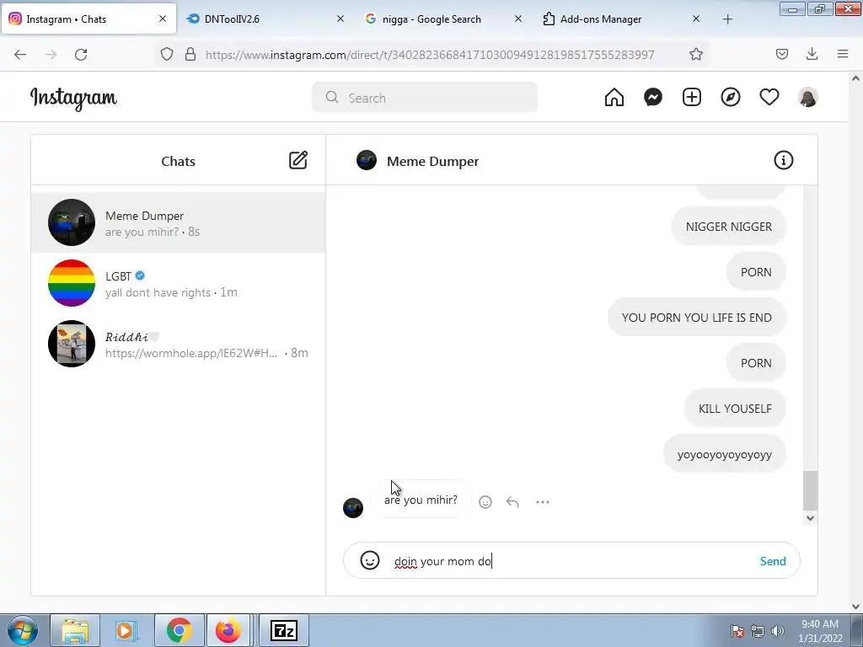This screenshot has height=647, width=863.
Task: Switch to the DNToolIV2.6 tab
Action: pyautogui.click(x=265, y=19)
